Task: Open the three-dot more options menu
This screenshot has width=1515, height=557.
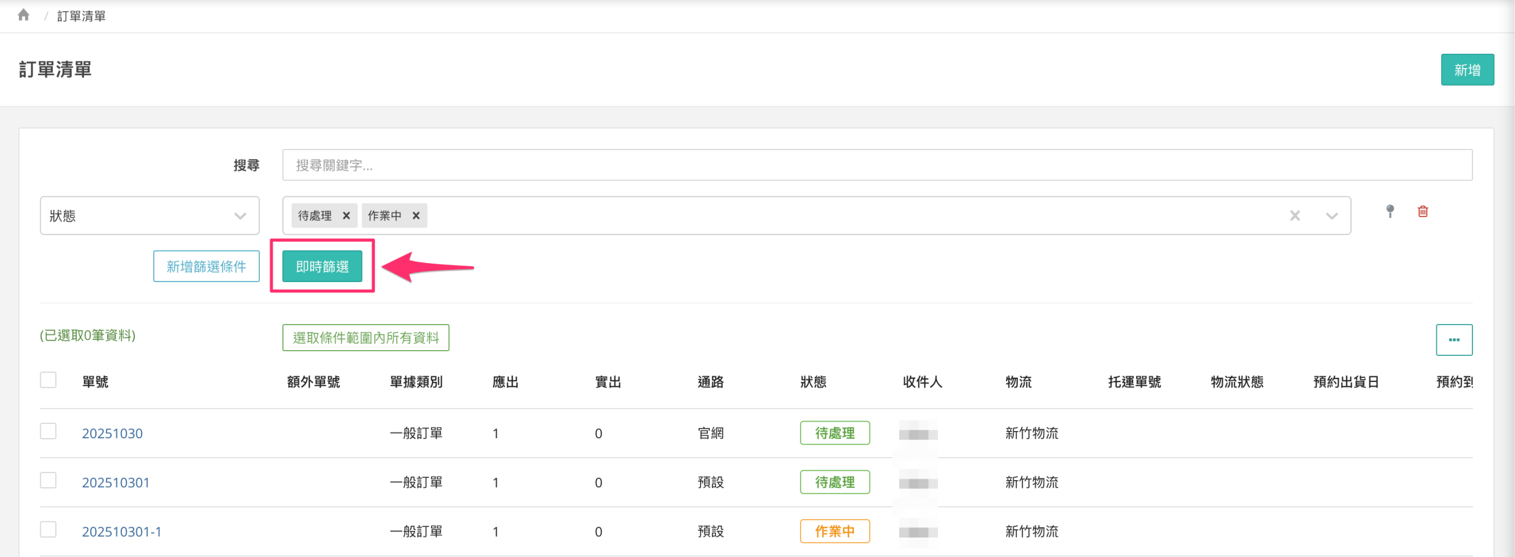Action: (x=1453, y=339)
